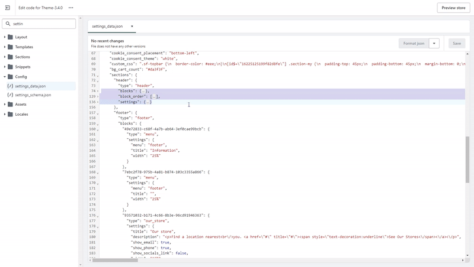This screenshot has width=474, height=267.
Task: Click the Templates folder icon
Action: [10, 47]
